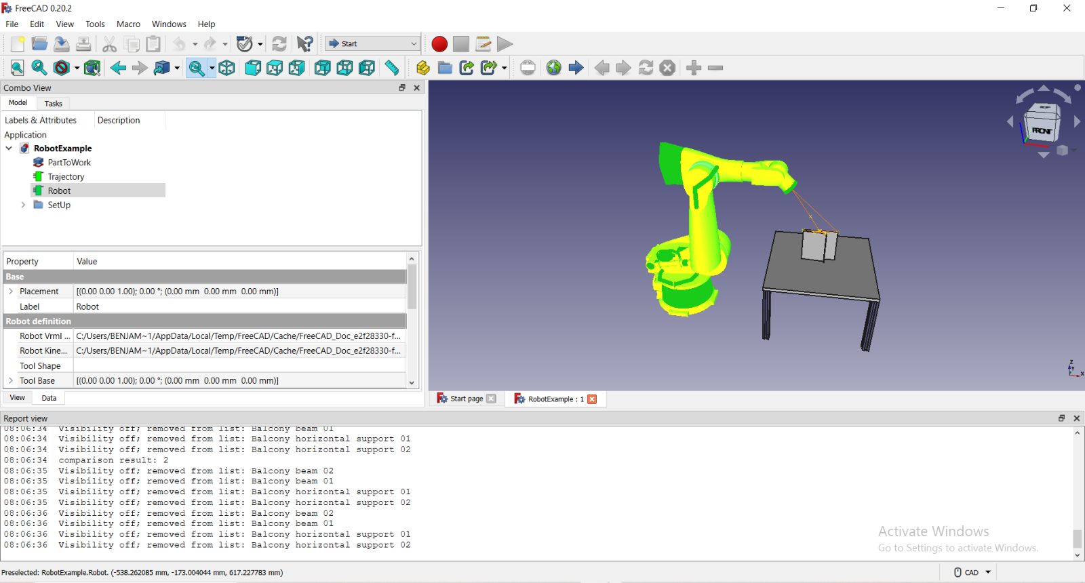Open a file with the folder icon
1085x583 pixels.
point(39,44)
